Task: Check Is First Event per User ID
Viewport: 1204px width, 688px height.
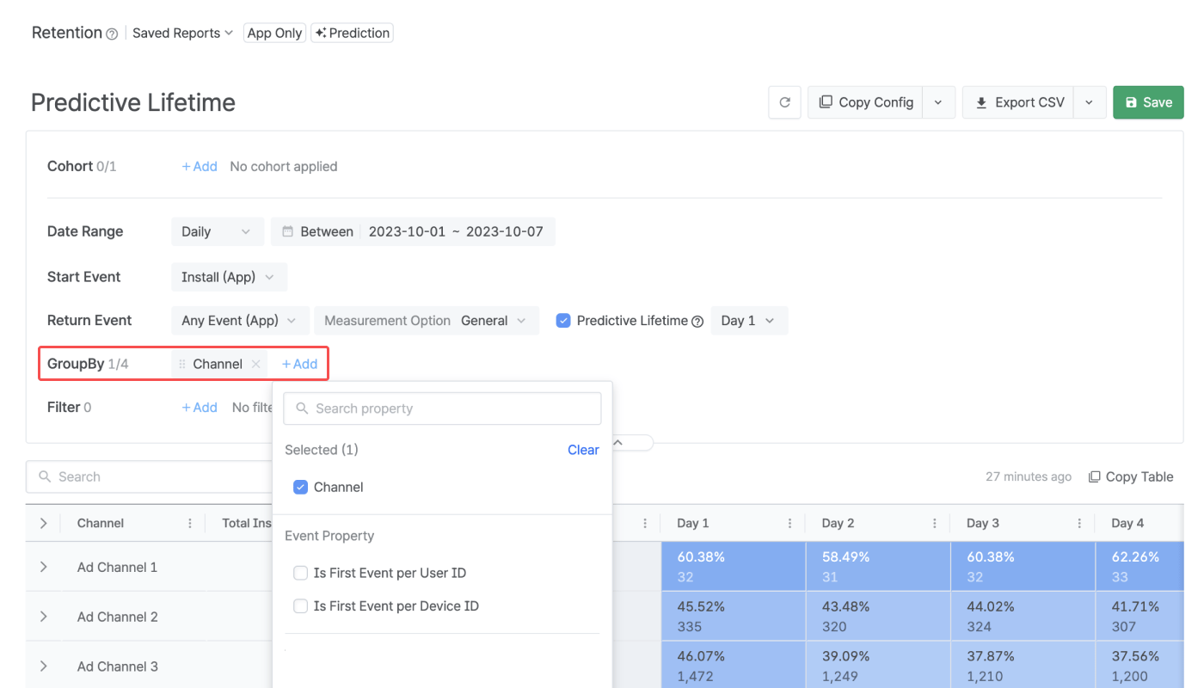Action: pyautogui.click(x=300, y=573)
